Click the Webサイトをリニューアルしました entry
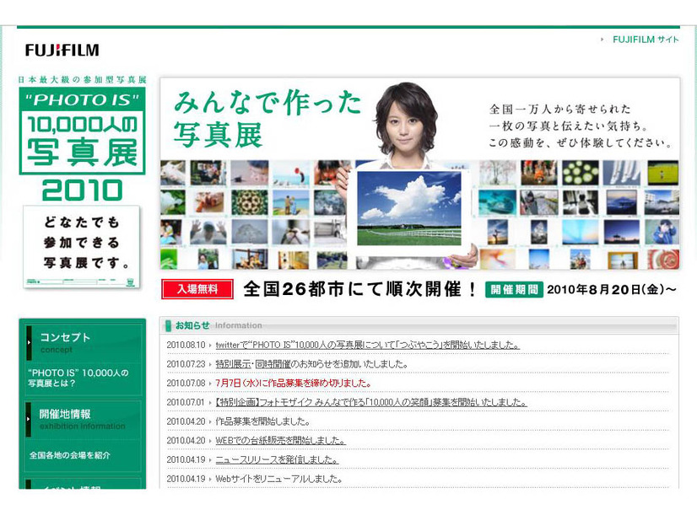Screen dimensions: 697x515 click(278, 479)
